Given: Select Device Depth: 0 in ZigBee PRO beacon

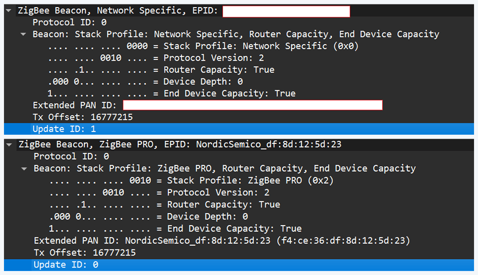Looking at the screenshot, I should (x=207, y=216).
